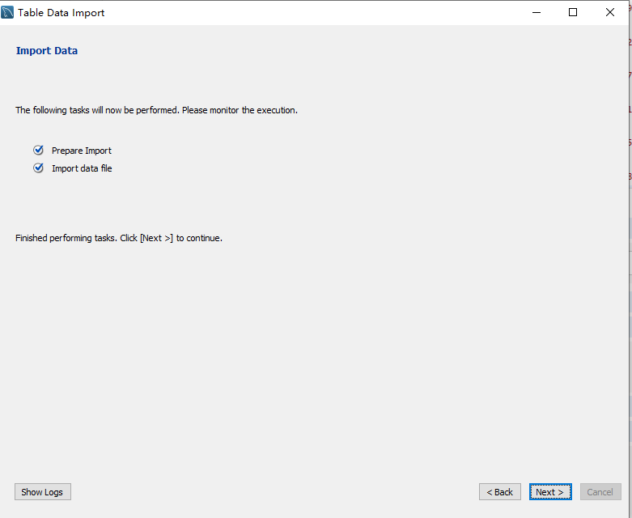Close the Table Data Import dialog
632x518 pixels.
pos(610,13)
